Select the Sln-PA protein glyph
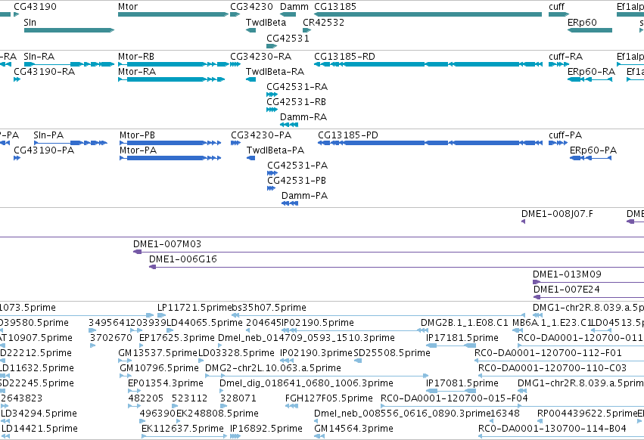The height and width of the screenshot is (440, 644). 70,143
